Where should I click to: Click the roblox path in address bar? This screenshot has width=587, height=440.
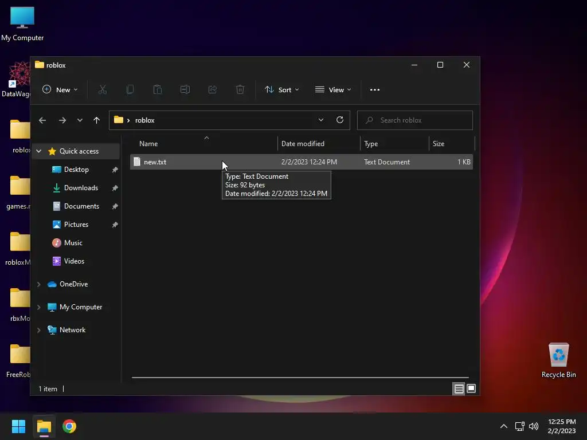(145, 120)
